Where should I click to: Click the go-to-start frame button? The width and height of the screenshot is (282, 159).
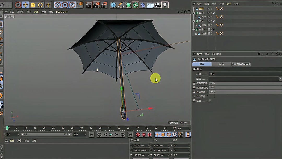click(x=92, y=135)
